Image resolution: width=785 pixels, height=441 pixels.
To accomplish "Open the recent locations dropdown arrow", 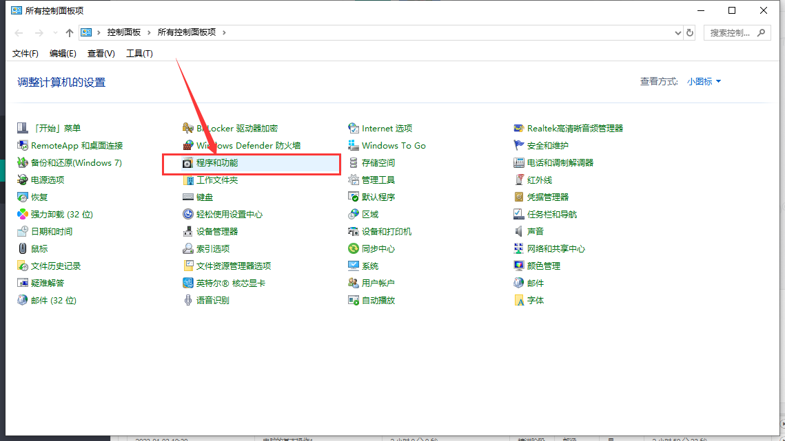I will click(55, 32).
